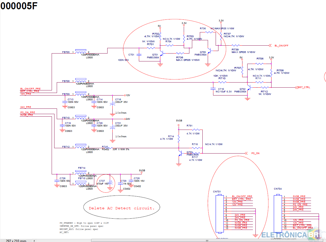The width and height of the screenshot is (326, 242).
Task: Click the C728 capacitor designator
Action: (x=137, y=178)
